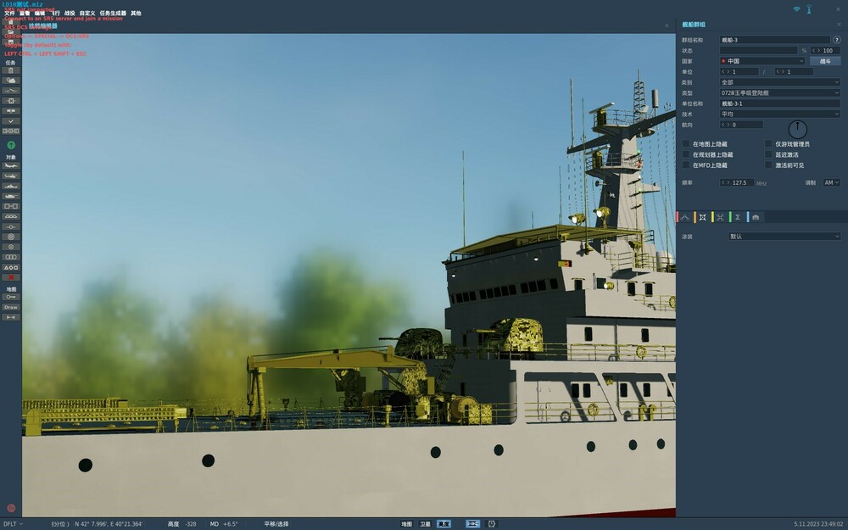This screenshot has height=530, width=848.
Task: Click the checkmark icon in the task toolbar
Action: (x=11, y=121)
